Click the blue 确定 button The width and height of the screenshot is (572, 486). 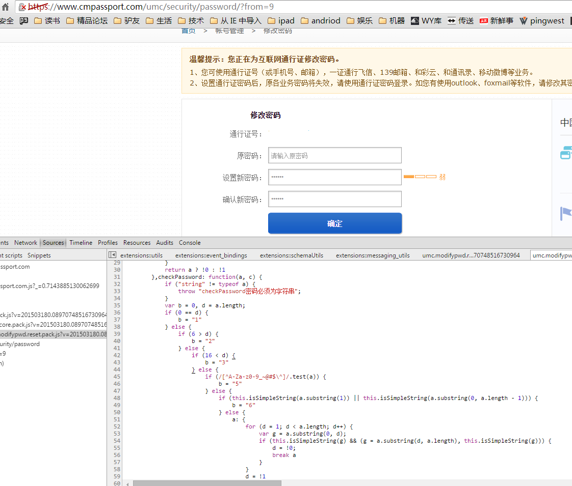(334, 223)
